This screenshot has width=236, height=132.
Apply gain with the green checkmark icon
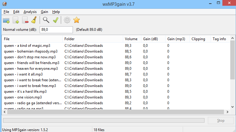56,20
